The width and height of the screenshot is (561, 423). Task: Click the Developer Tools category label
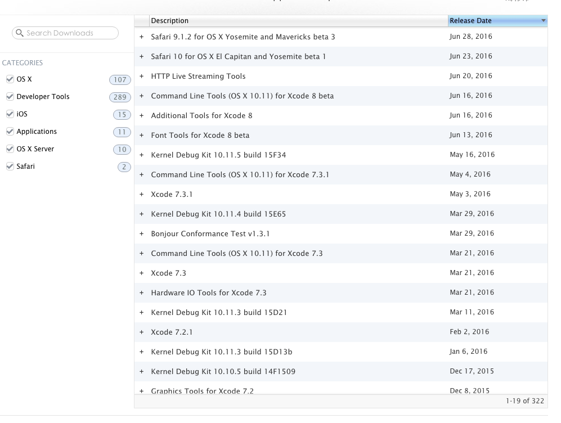click(43, 97)
